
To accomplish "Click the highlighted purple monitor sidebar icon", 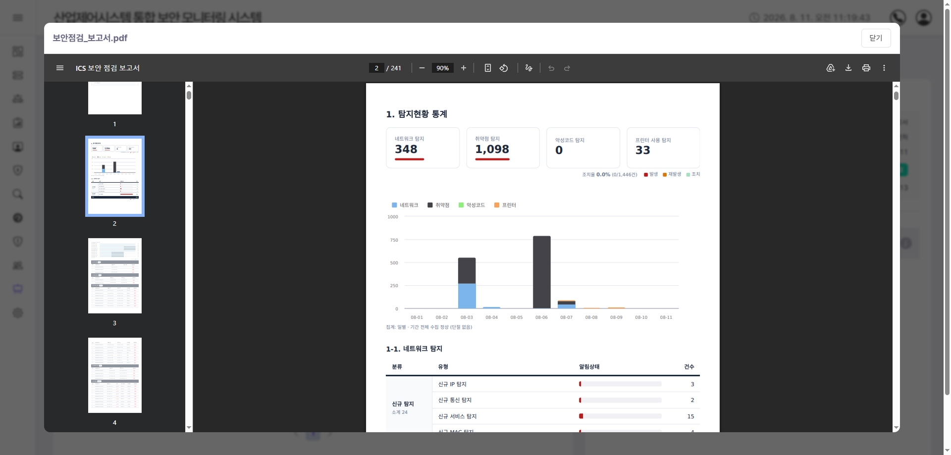I will click(18, 289).
